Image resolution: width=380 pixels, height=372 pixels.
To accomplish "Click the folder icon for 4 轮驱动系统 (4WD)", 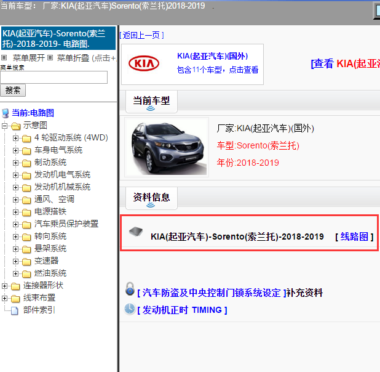I will click(x=26, y=139).
